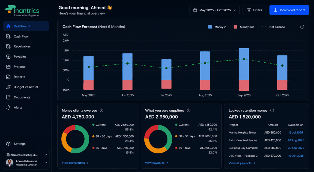Show info for Locked retention money
This screenshot has height=172, width=314.
[x=272, y=110]
